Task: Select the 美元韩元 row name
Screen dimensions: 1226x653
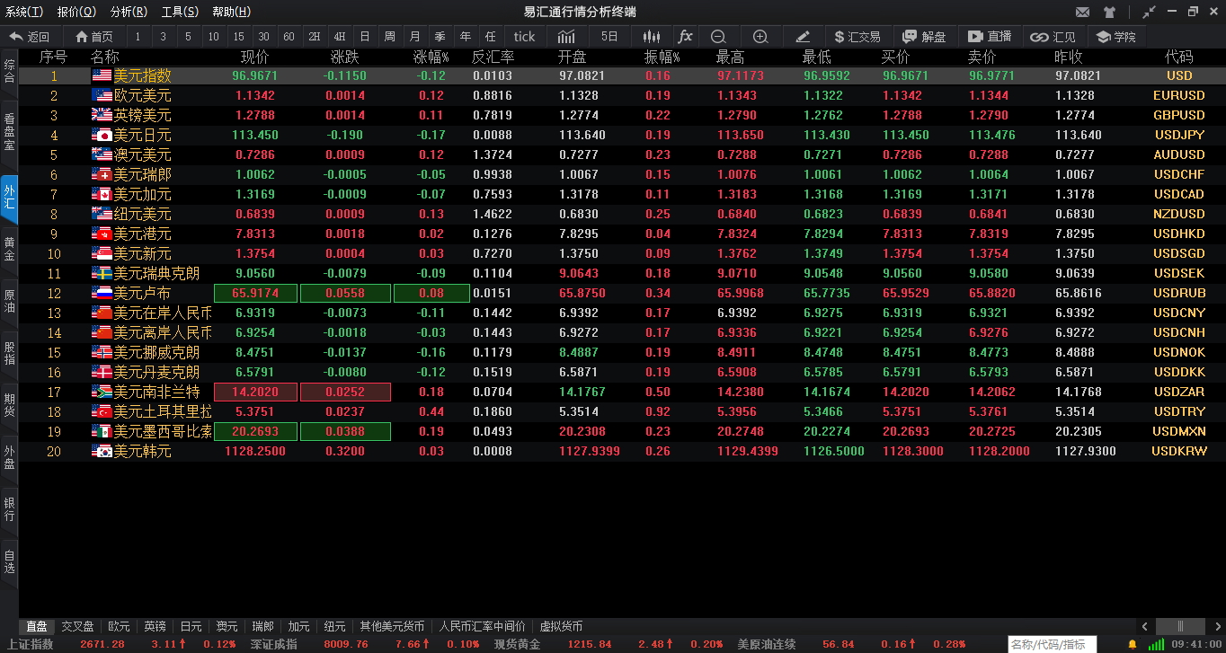Action: (x=142, y=451)
